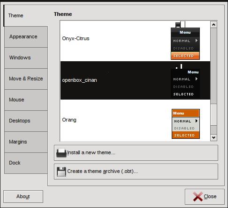Viewport: 228px width, 208px height.
Task: Go to the Move & Resize tab
Action: [26, 79]
